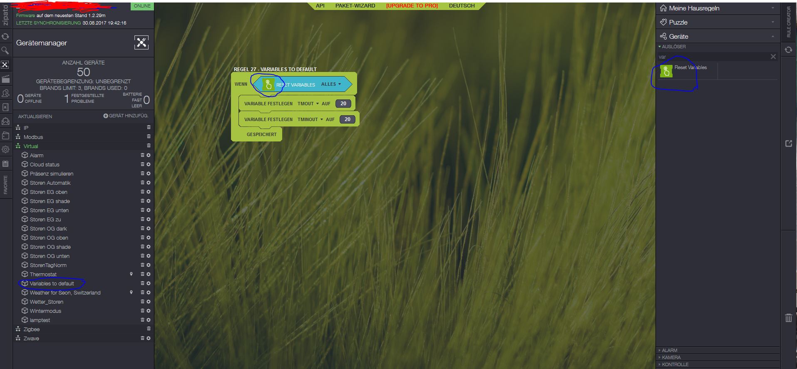
Task: Open search via magnifier sidebar icon
Action: pyautogui.click(x=5, y=51)
